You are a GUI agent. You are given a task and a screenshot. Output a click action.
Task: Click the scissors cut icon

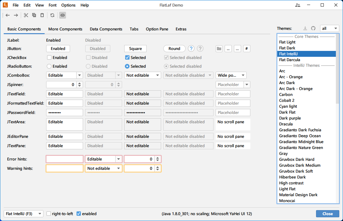[x=26, y=15]
